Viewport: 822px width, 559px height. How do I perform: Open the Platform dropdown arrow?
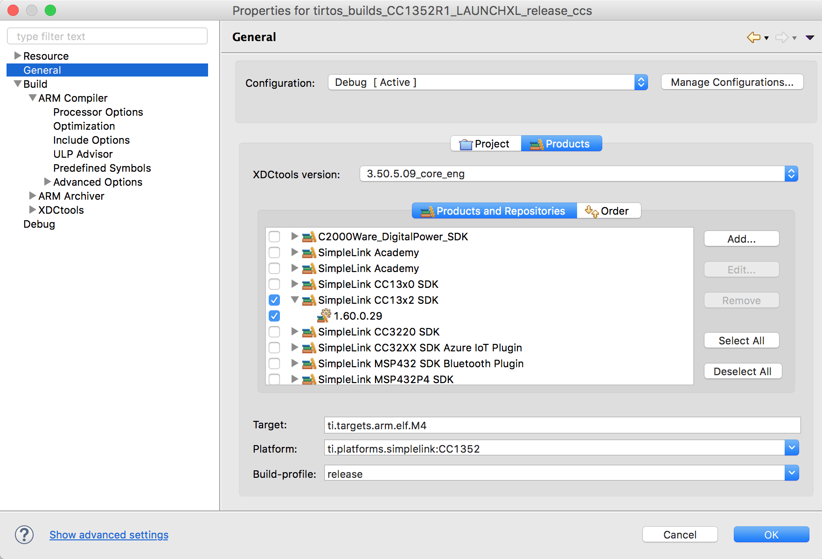click(x=792, y=448)
